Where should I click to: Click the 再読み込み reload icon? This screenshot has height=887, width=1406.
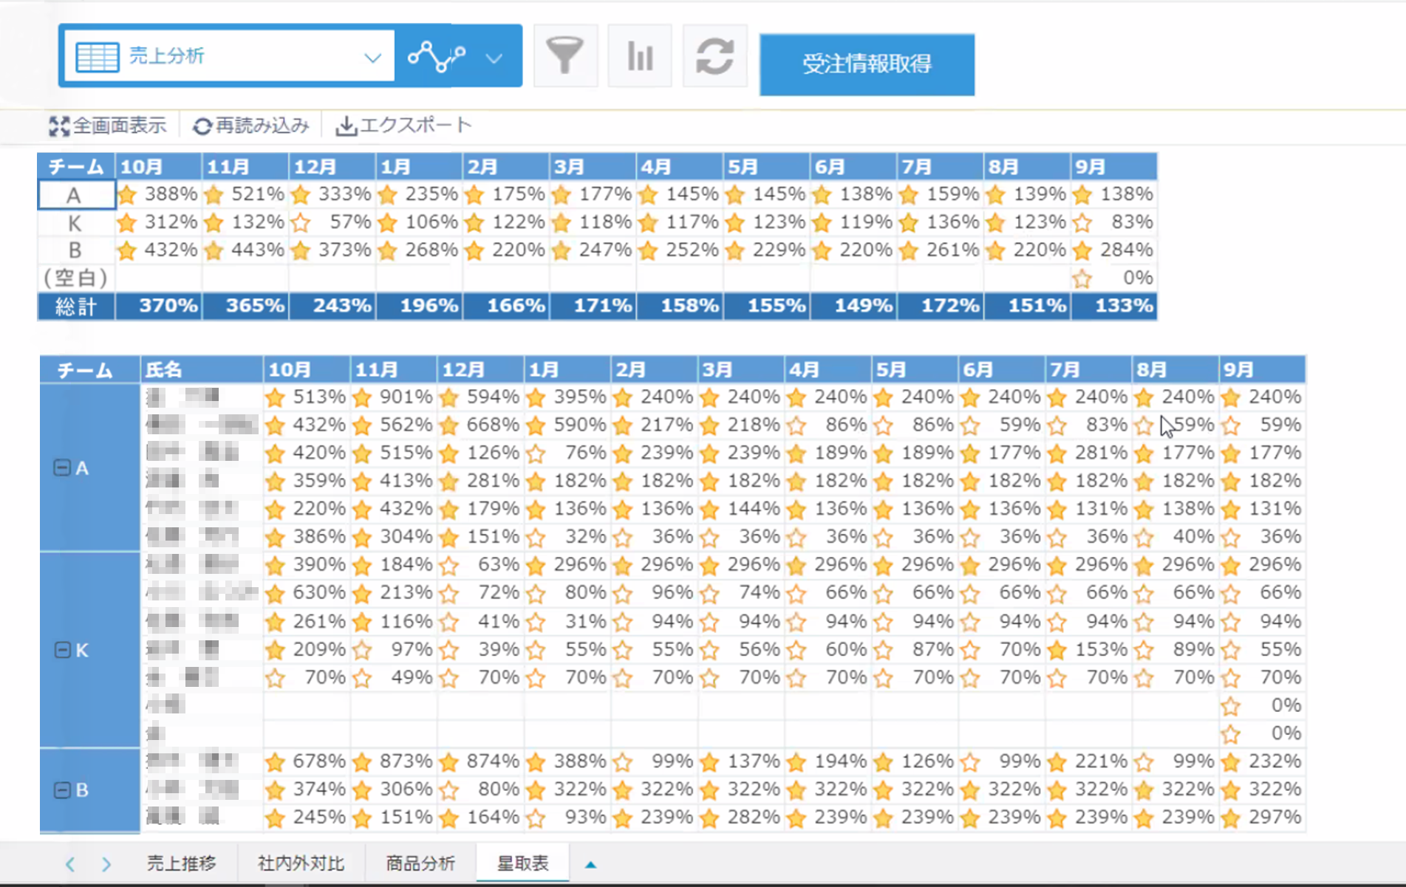pyautogui.click(x=202, y=126)
